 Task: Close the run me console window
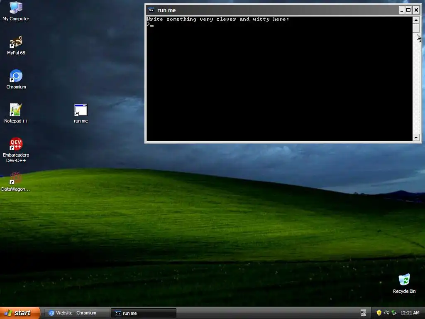click(416, 10)
